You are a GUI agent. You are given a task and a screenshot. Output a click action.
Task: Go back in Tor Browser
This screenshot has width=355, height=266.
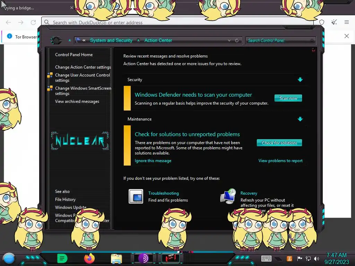pyautogui.click(x=8, y=23)
